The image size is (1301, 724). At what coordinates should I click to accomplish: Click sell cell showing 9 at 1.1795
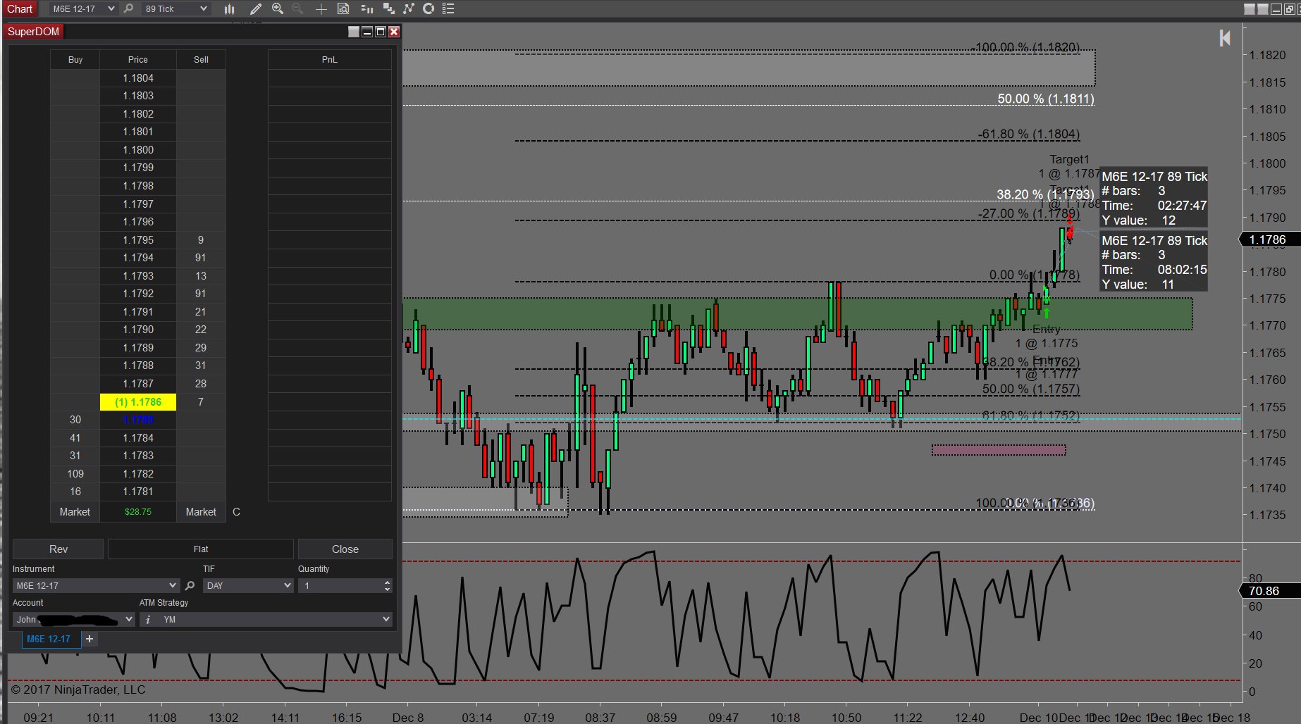pos(201,240)
